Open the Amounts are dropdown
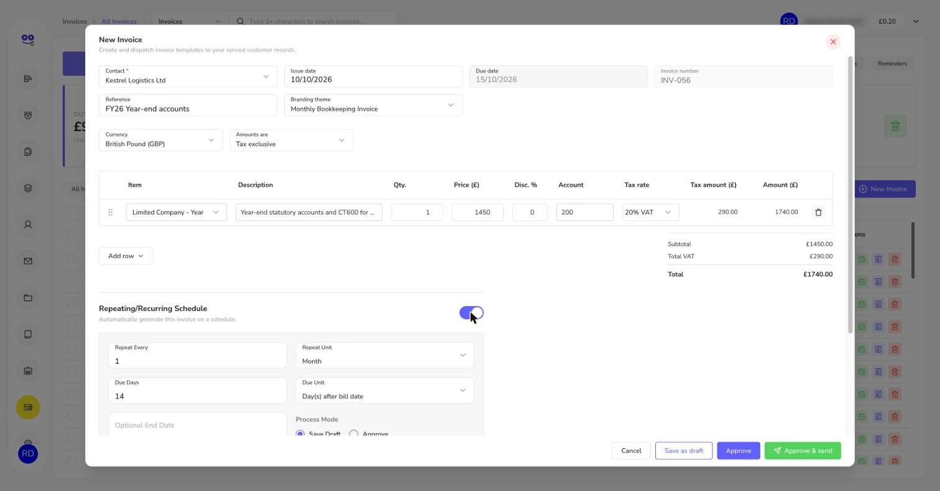Viewport: 940px width, 491px height. (291, 140)
